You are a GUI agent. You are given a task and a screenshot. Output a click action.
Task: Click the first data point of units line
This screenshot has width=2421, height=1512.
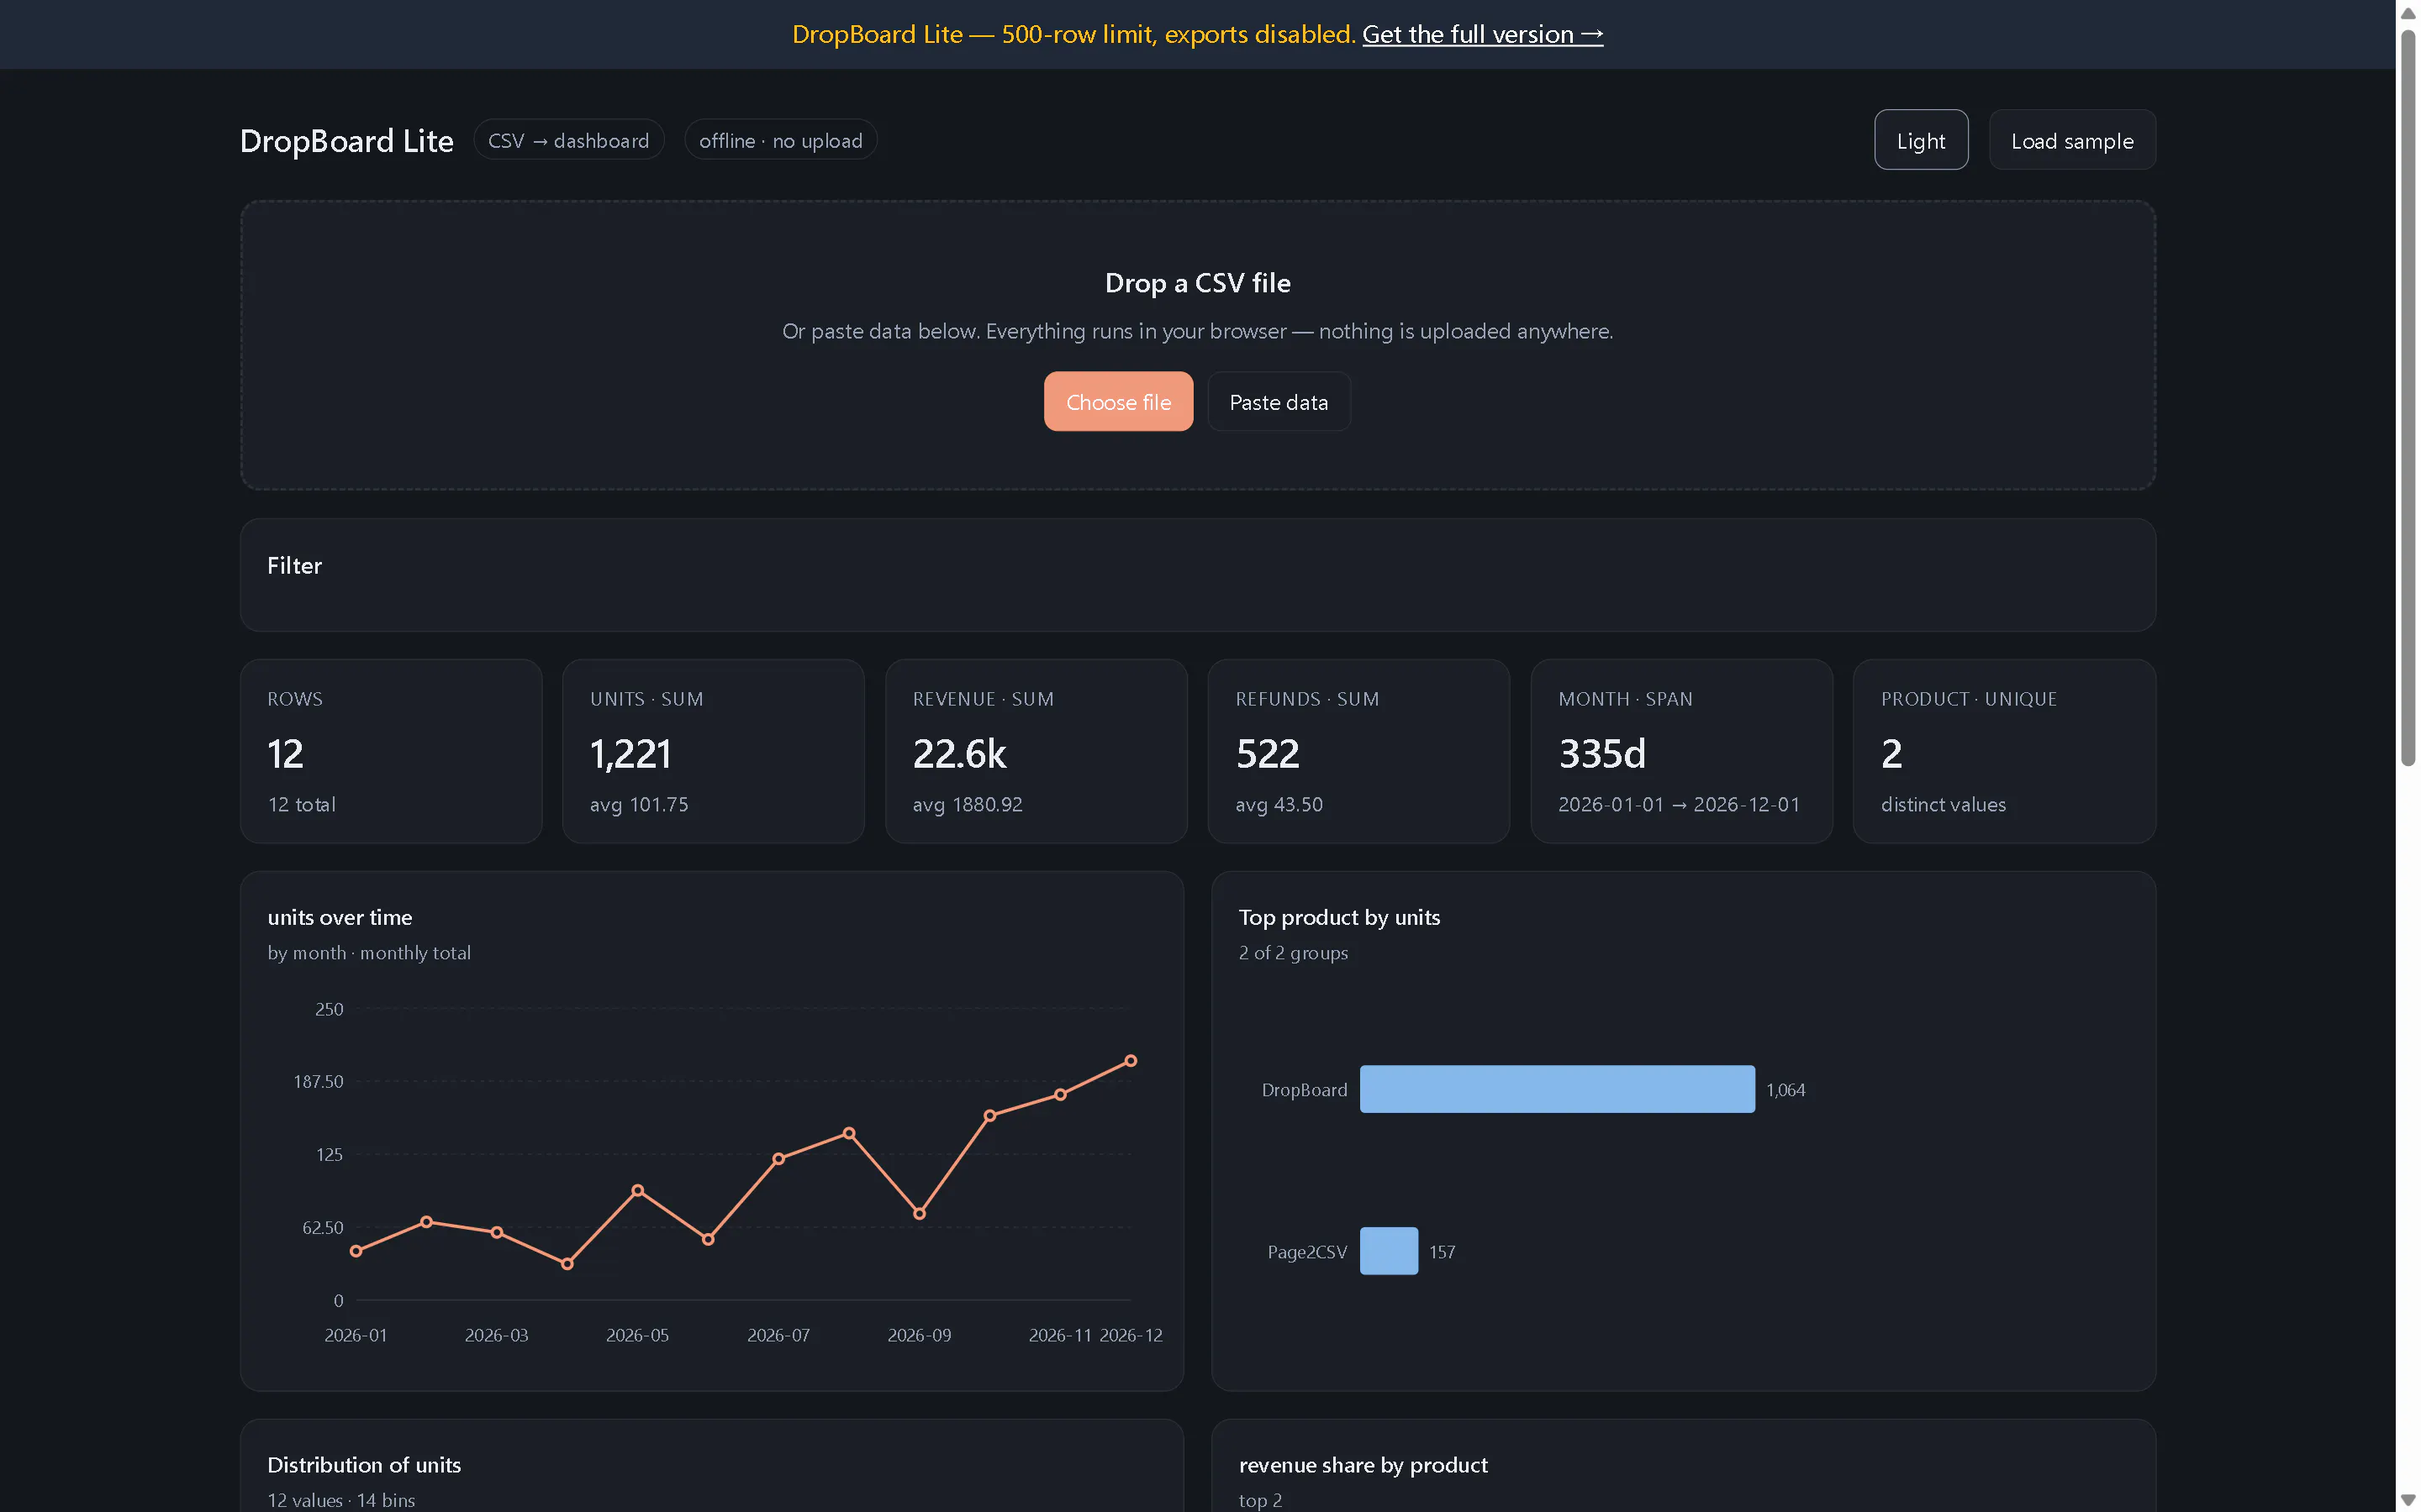coord(356,1251)
